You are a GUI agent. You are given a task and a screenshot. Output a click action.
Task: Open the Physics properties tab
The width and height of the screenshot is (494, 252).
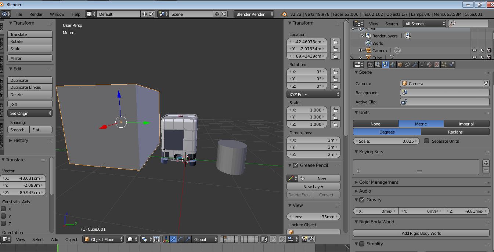[451, 65]
